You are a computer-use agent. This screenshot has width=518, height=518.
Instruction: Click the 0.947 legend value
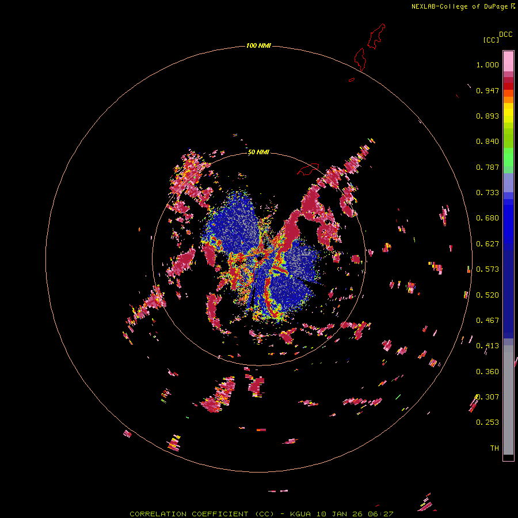[x=487, y=90]
